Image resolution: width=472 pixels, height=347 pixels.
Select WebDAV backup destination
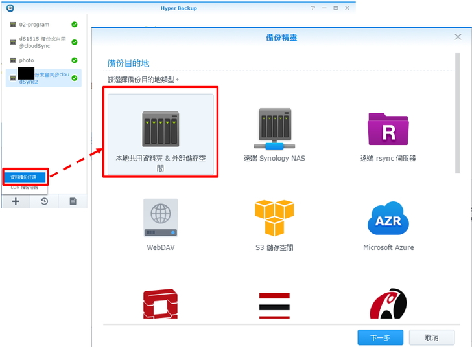pos(160,225)
